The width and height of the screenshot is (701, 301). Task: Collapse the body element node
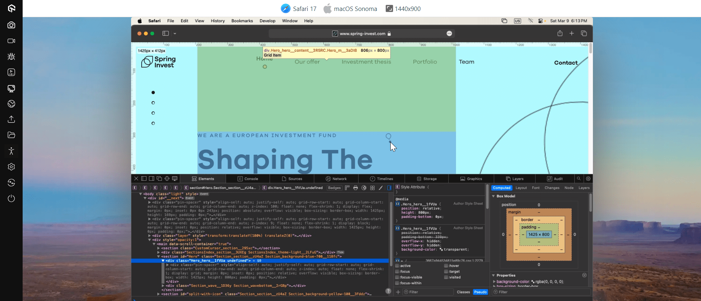click(x=140, y=194)
